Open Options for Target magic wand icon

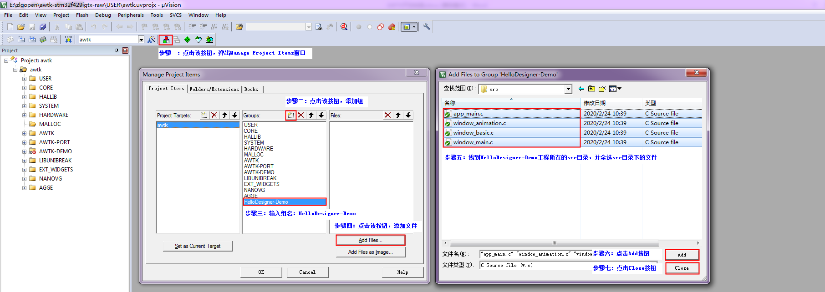pyautogui.click(x=151, y=40)
